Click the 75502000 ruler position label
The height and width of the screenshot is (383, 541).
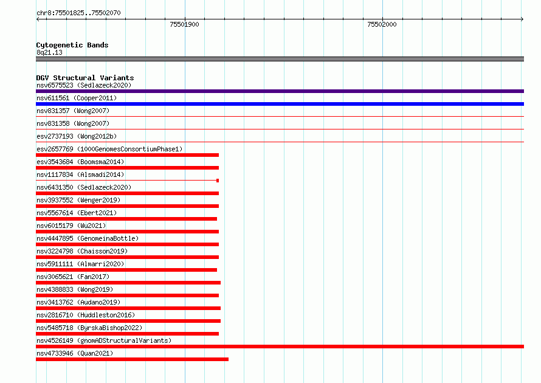click(382, 24)
